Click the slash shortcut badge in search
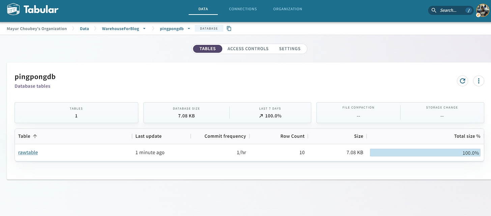This screenshot has width=491, height=216. [x=469, y=10]
